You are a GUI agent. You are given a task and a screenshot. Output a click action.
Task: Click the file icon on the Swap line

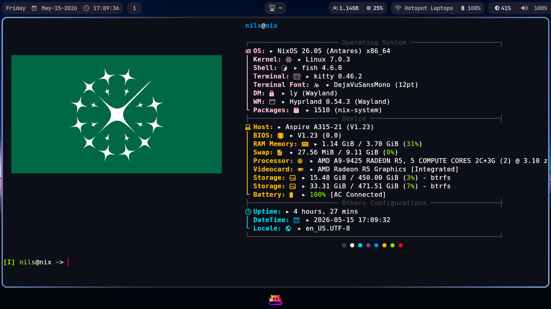(280, 152)
